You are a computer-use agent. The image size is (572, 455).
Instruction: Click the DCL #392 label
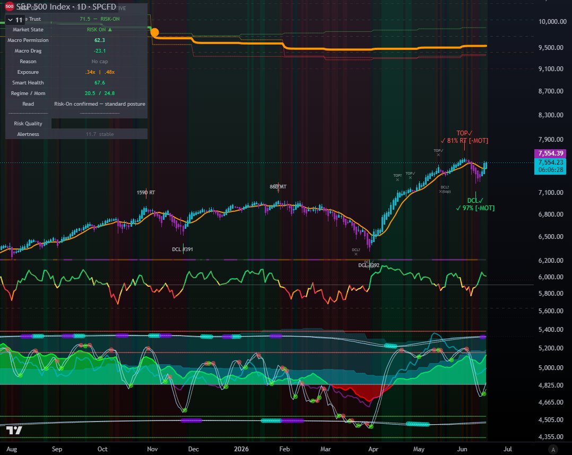coord(368,265)
